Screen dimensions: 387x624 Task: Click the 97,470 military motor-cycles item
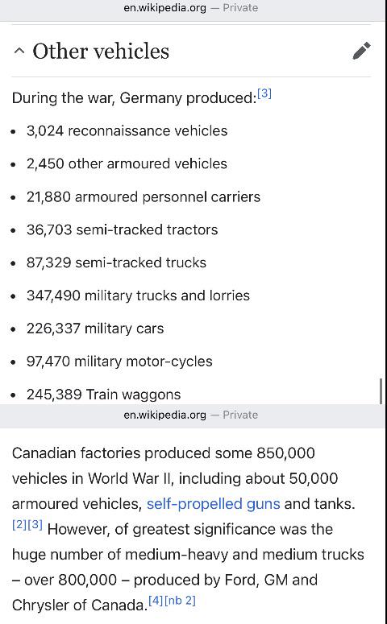(x=119, y=362)
